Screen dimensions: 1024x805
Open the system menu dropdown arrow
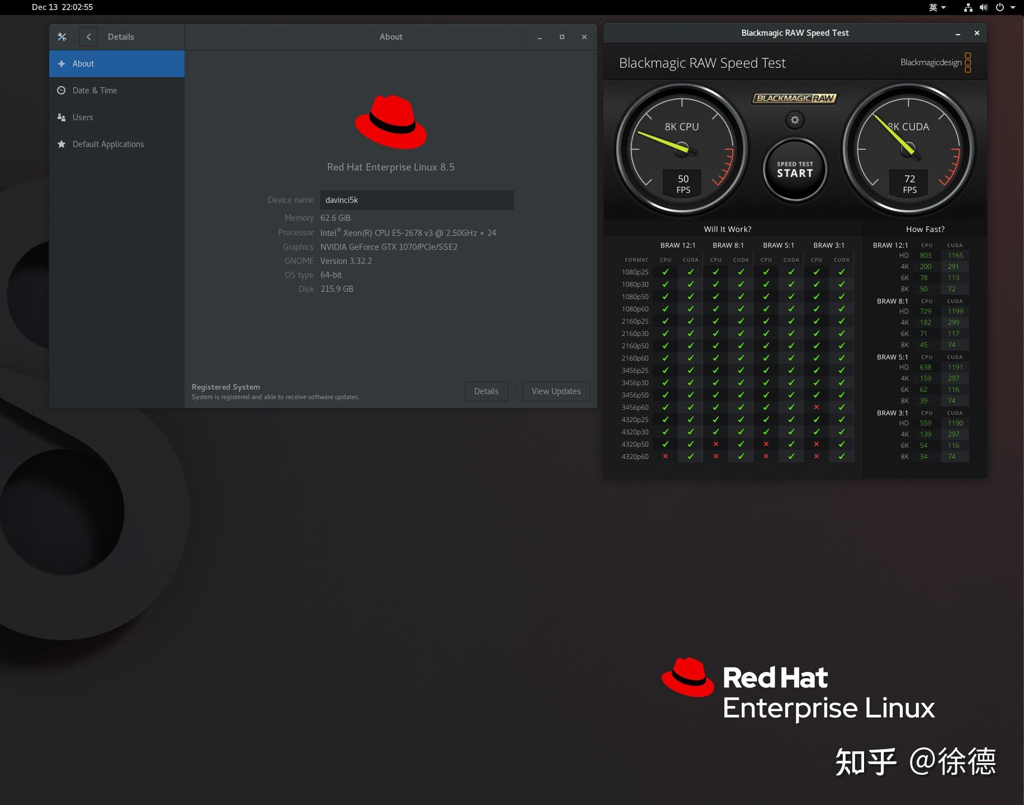(1013, 7)
